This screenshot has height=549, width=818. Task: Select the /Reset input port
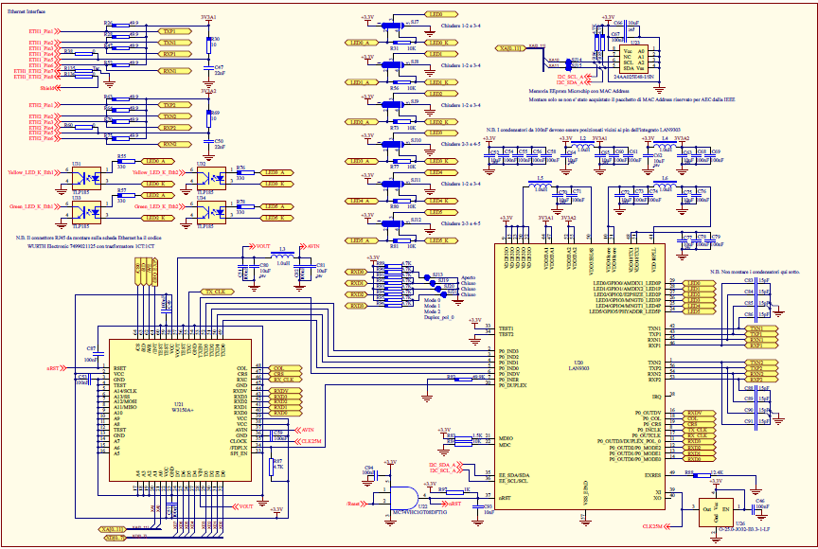coord(356,504)
